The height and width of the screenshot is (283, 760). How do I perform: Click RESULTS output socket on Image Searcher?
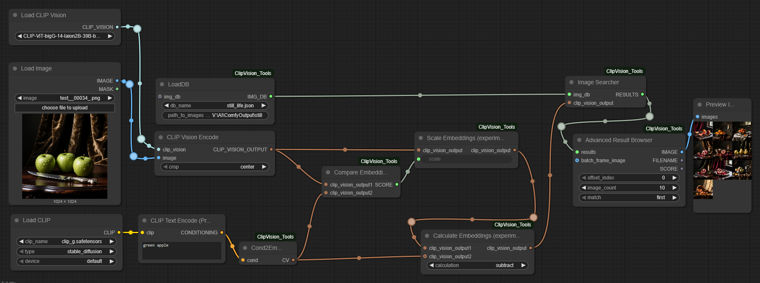point(642,94)
